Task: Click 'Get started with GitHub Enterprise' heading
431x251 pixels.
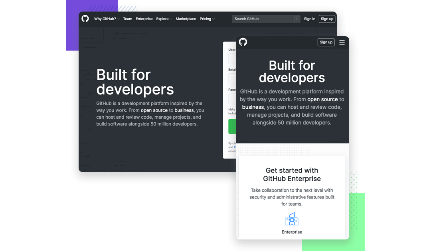Action: click(x=292, y=175)
